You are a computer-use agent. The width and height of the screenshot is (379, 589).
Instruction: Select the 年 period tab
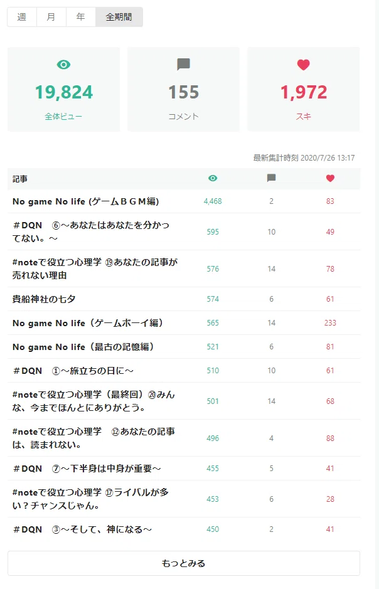coord(80,17)
